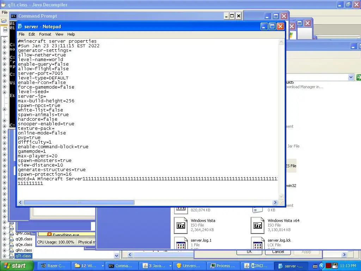Click the Explorer horizontal scroll left arrow
Image resolution: width=361 pixels, height=271 pixels.
coord(130,255)
